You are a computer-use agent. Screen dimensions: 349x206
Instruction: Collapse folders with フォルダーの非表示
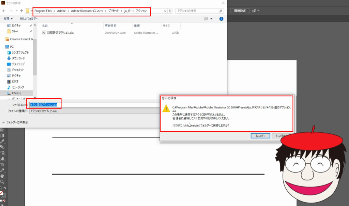coord(15,122)
